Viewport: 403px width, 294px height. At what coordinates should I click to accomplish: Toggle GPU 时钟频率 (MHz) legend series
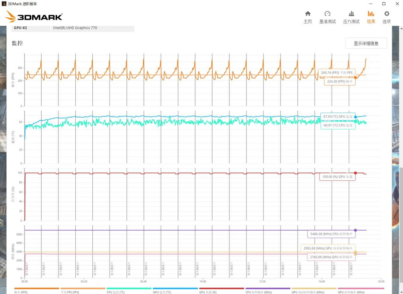[361, 290]
